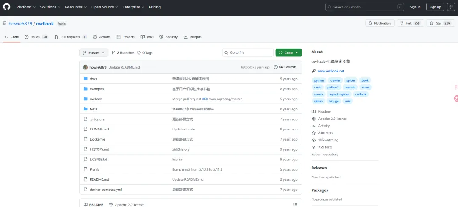Screen dimensions: 458x207
Task: View the 106 watching link
Action: (325, 140)
